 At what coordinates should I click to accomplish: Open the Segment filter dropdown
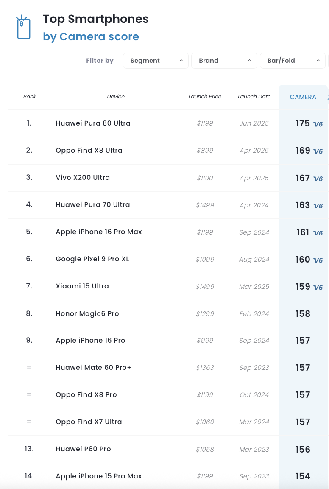(156, 61)
